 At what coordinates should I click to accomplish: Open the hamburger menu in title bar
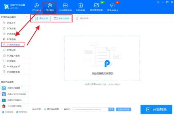(x=158, y=2)
